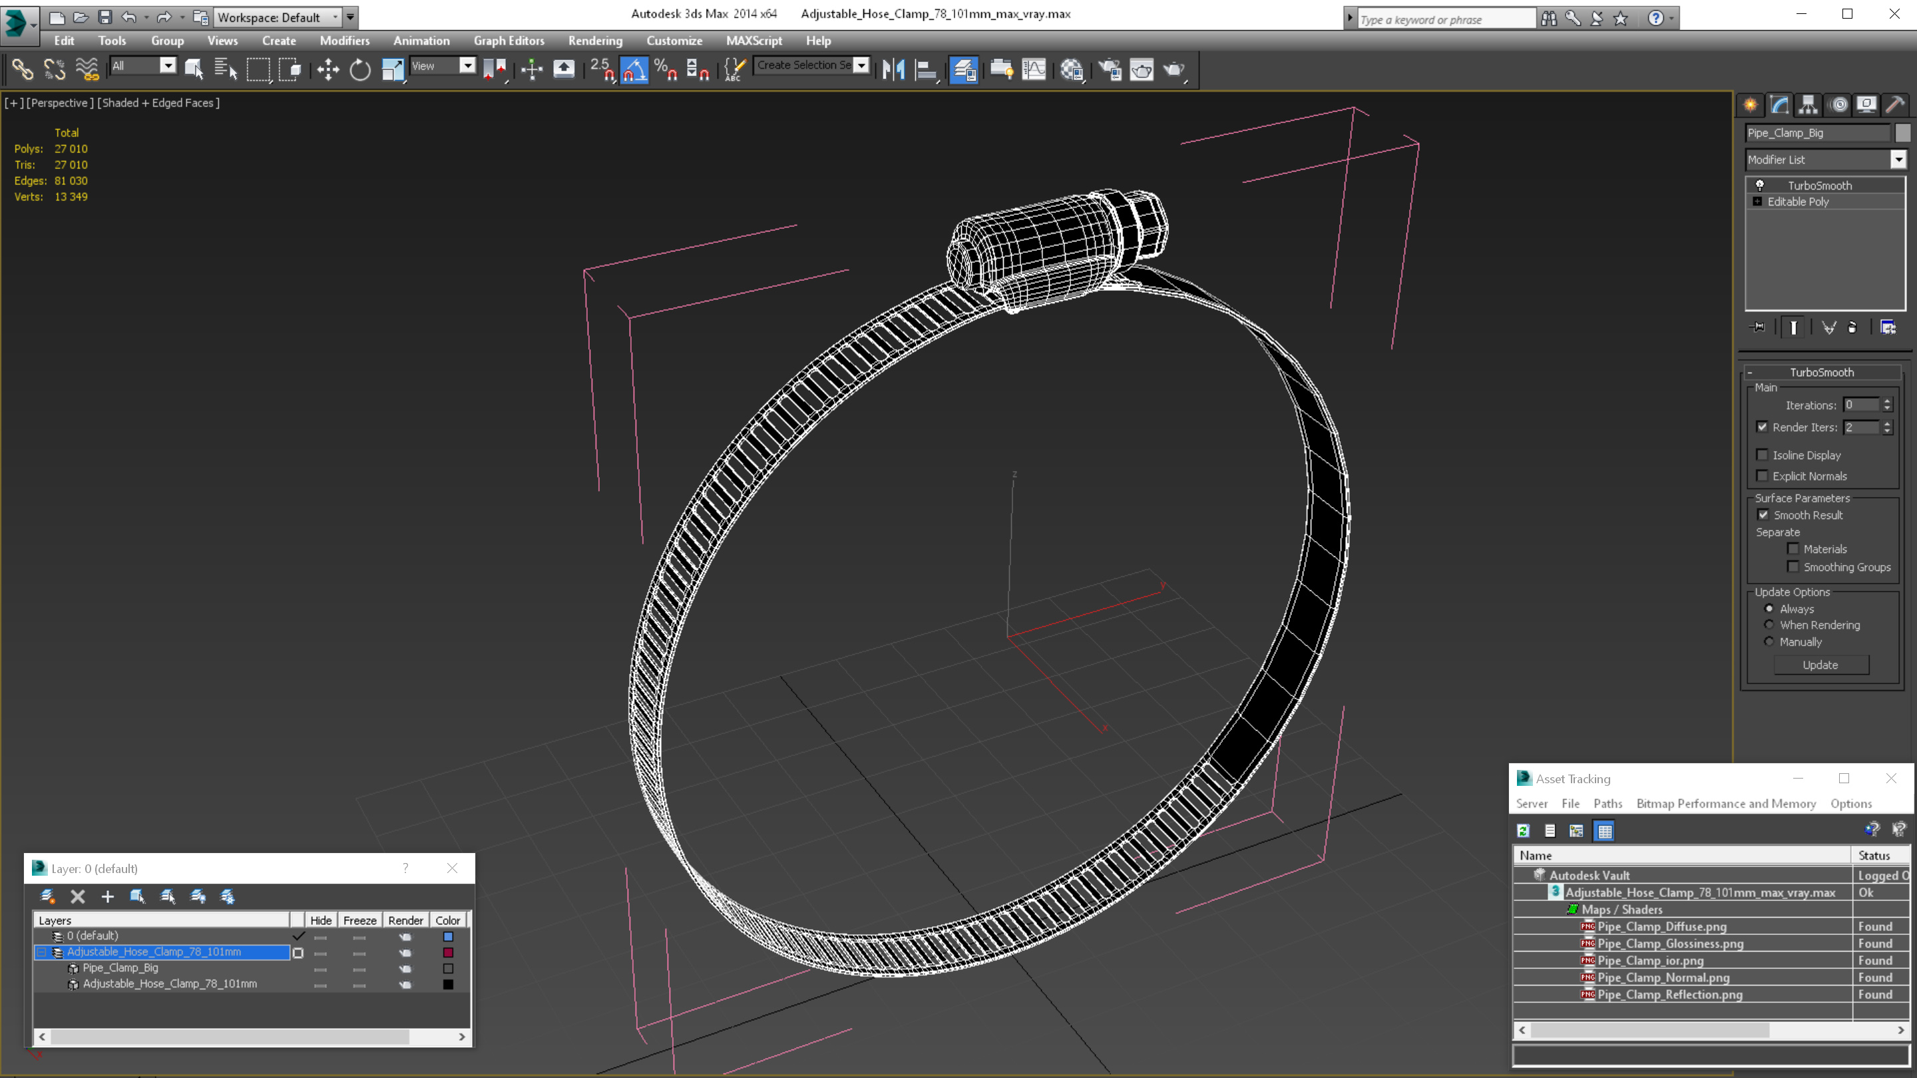
Task: Increase the Iterations spinner value
Action: point(1887,402)
